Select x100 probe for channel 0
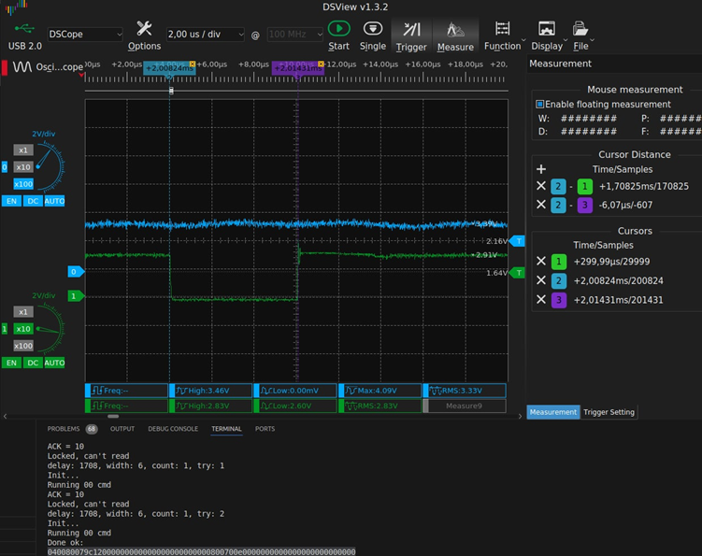Screen dimensions: 702x556 [x=23, y=184]
